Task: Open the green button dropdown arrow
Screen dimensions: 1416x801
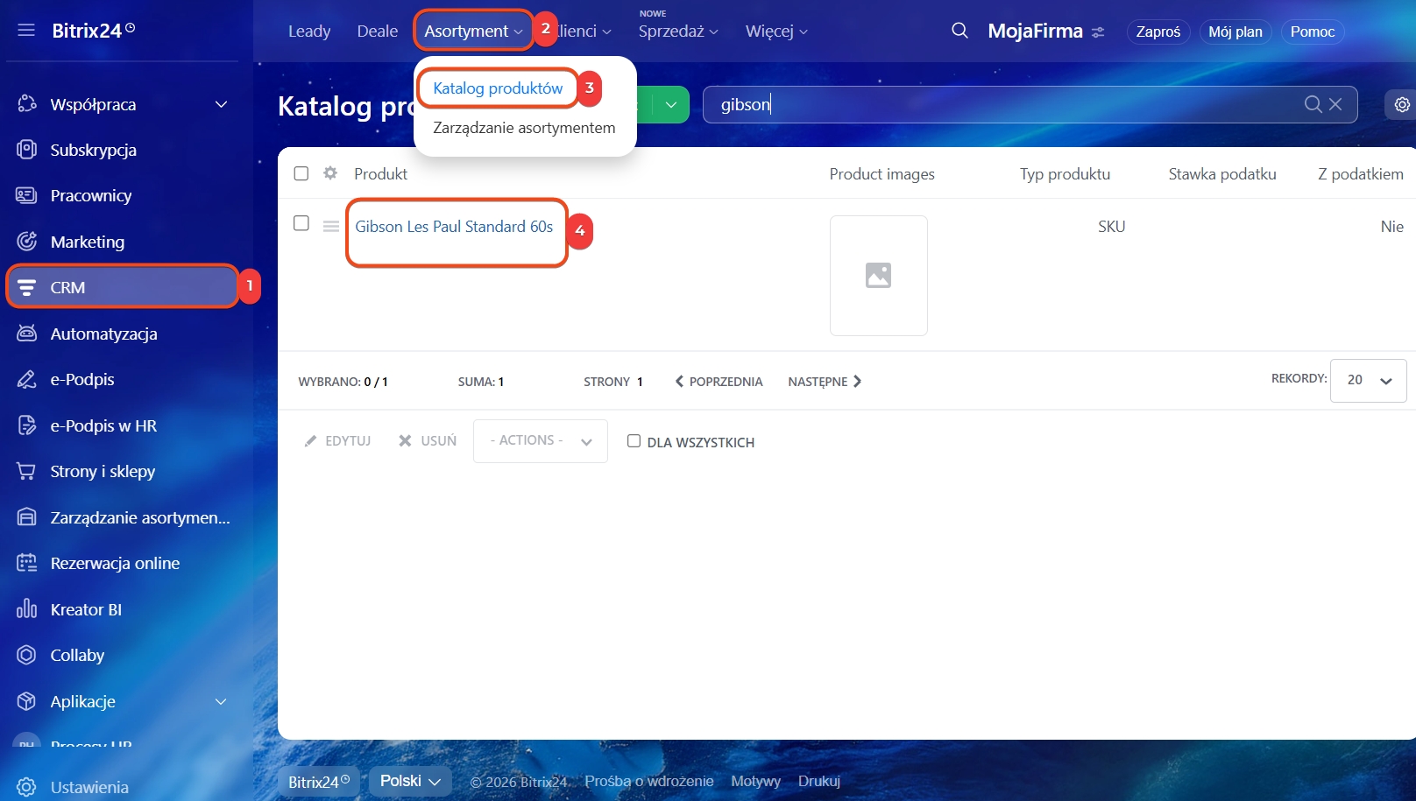Action: pyautogui.click(x=671, y=104)
